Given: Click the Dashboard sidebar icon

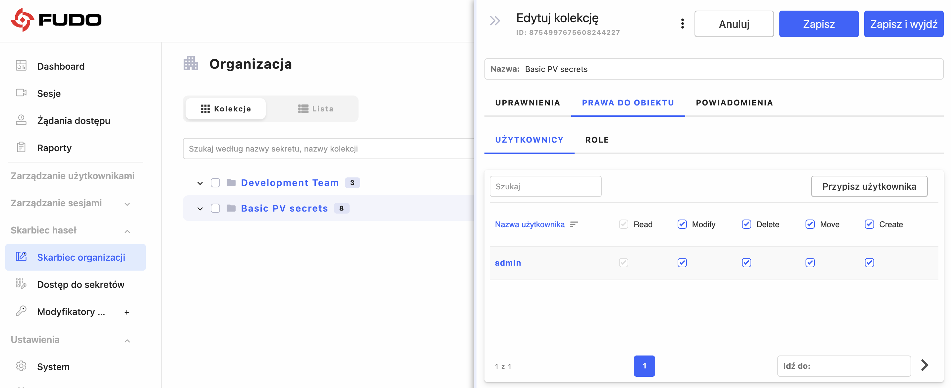Looking at the screenshot, I should 21,66.
